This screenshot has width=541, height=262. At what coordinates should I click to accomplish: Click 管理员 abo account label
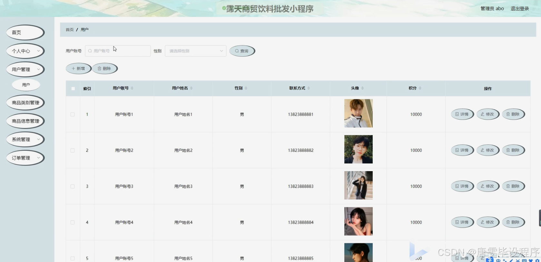point(492,9)
